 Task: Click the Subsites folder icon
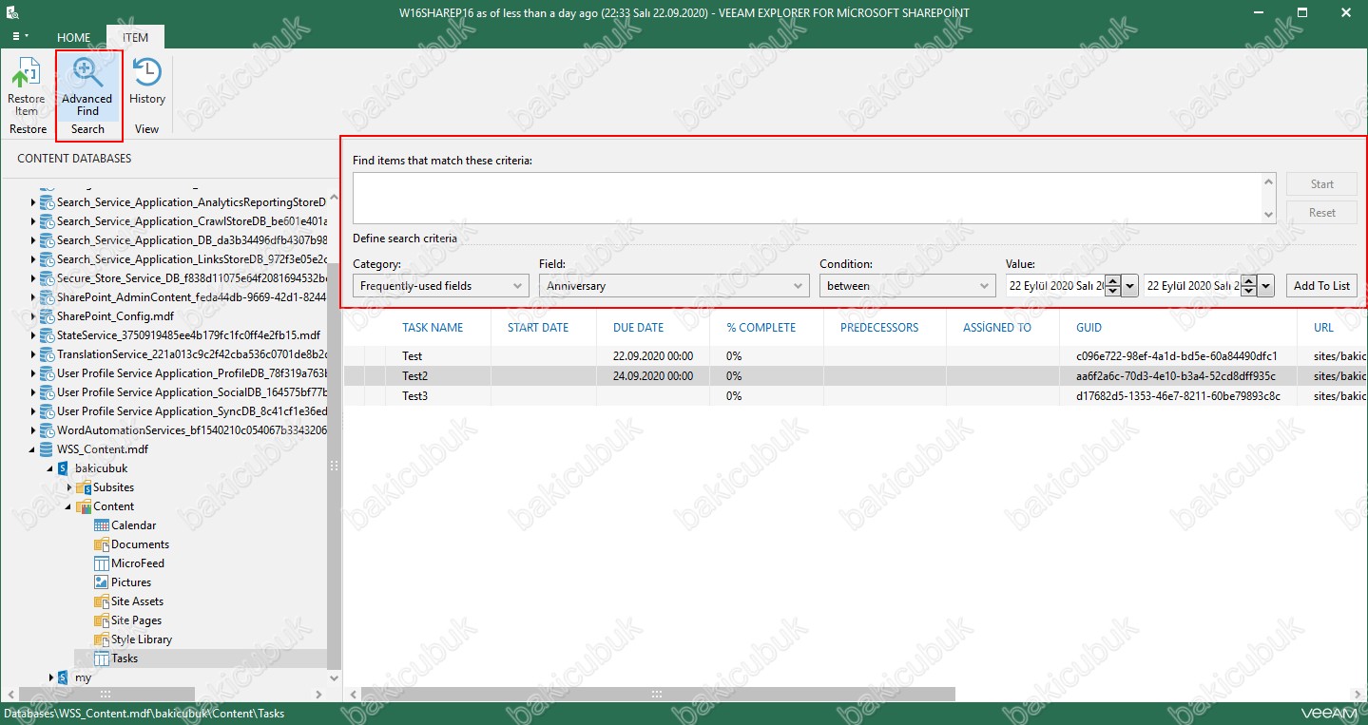[x=83, y=487]
